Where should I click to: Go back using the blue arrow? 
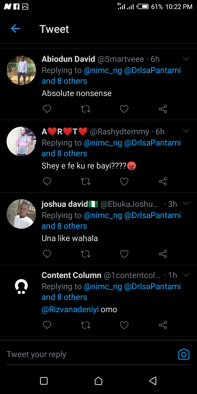15,28
